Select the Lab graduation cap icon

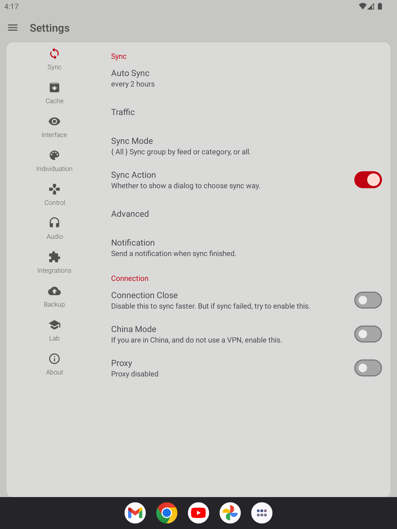click(x=54, y=325)
